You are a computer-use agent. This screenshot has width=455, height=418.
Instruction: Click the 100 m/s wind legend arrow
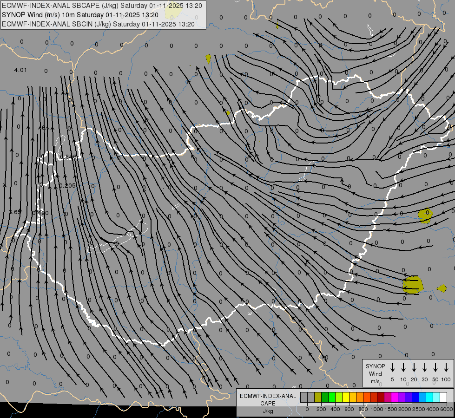coord(446,367)
